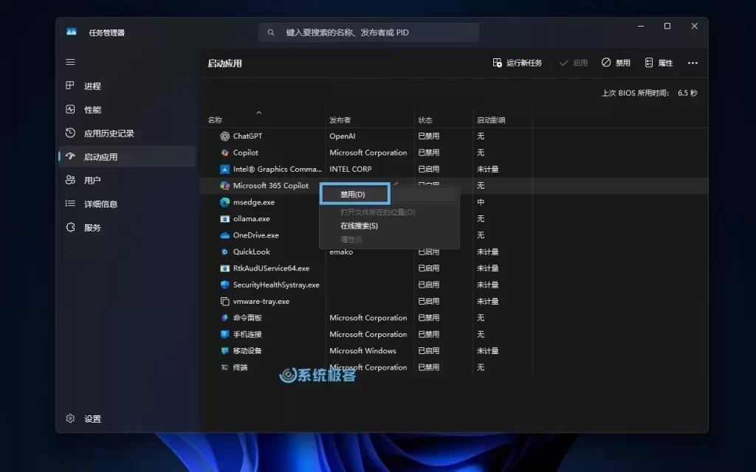The image size is (756, 472).
Task: Expand the navigation pane hamburger menu
Action: [x=70, y=62]
